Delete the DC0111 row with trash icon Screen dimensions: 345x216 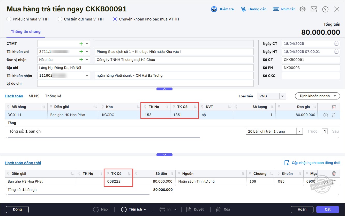tap(334, 115)
